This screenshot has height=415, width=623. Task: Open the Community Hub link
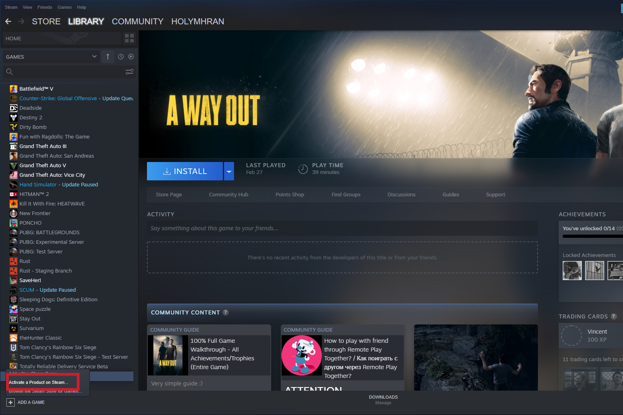tap(228, 195)
